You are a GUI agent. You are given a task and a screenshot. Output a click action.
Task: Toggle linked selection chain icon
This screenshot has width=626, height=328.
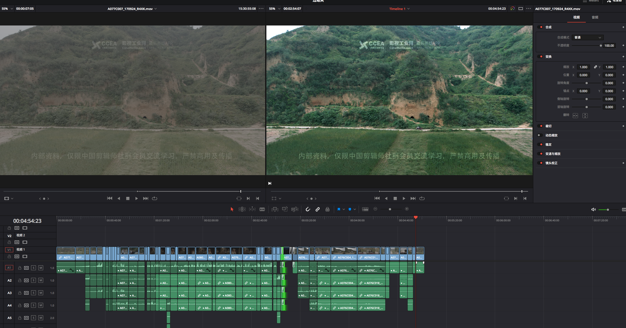[318, 209]
